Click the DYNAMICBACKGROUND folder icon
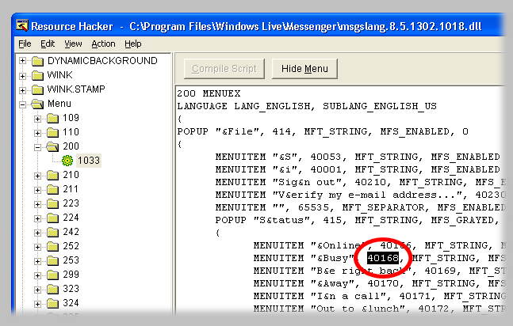This screenshot has width=513, height=326. pos(37,61)
